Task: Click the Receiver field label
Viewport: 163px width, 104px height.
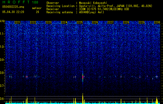Action: click(x=53, y=9)
